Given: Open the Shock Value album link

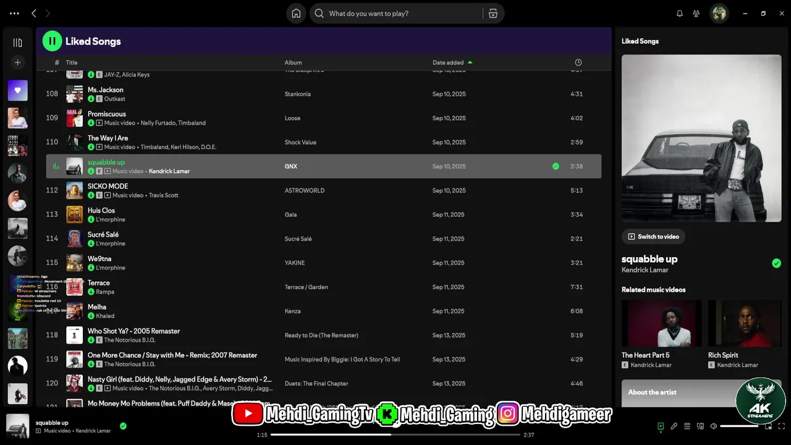Looking at the screenshot, I should [x=300, y=142].
